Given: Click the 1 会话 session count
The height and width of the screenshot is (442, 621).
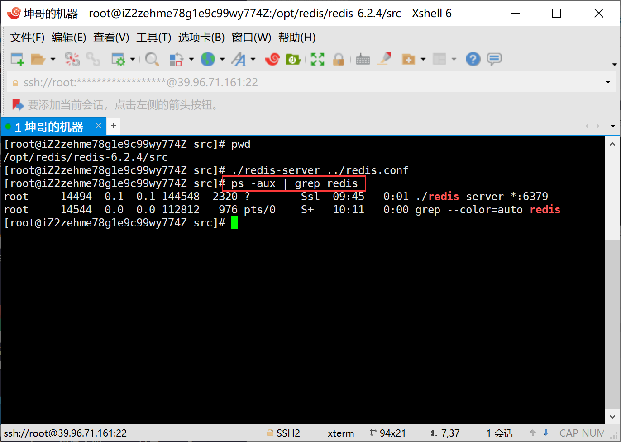Looking at the screenshot, I should [500, 433].
